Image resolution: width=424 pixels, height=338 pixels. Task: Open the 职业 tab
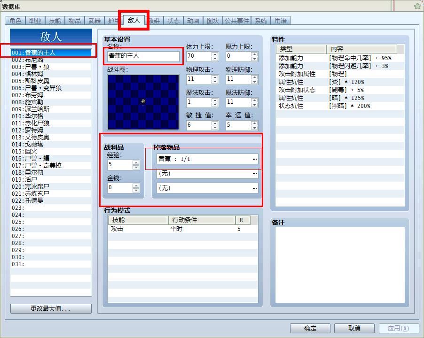point(35,21)
